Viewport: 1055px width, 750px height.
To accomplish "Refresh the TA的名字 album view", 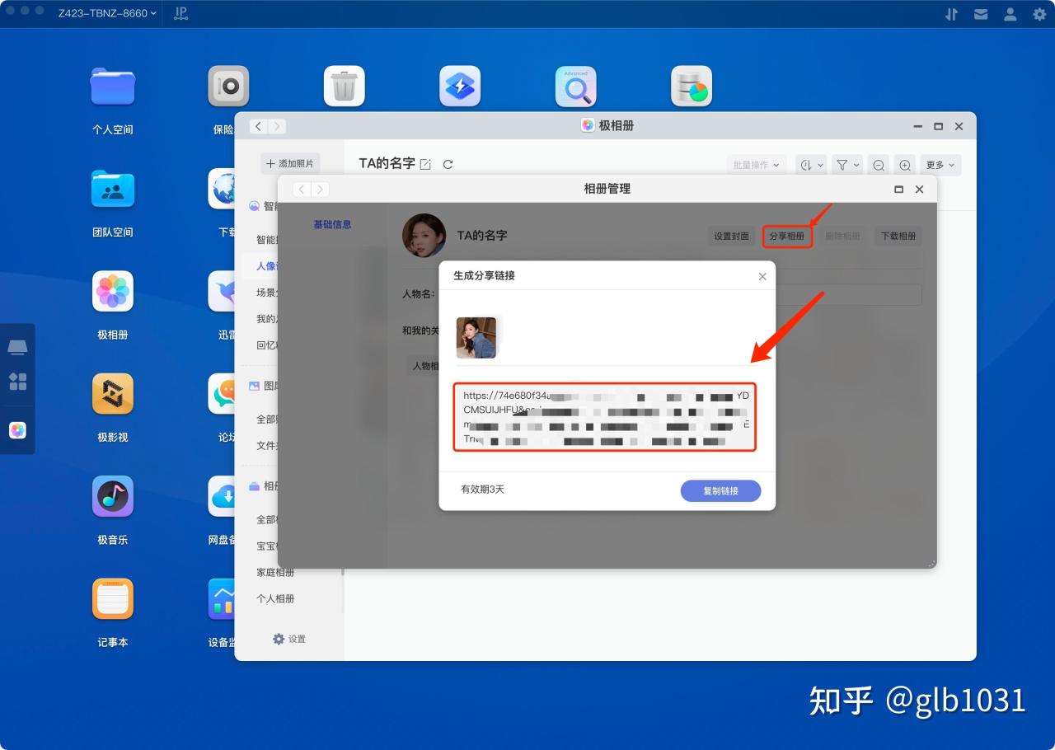I will tap(448, 164).
